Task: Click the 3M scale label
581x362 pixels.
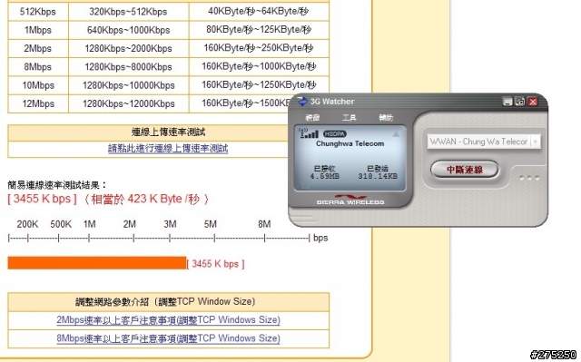Action: 170,224
